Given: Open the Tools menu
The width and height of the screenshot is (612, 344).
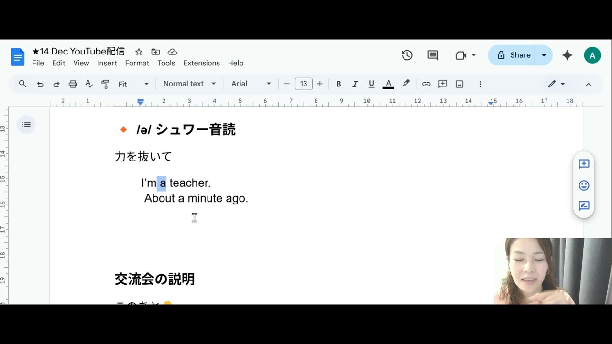Looking at the screenshot, I should pyautogui.click(x=166, y=63).
